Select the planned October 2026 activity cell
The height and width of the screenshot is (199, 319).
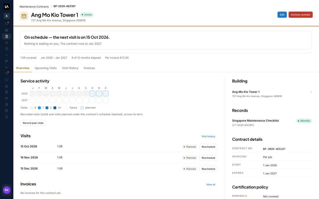pos(92,94)
